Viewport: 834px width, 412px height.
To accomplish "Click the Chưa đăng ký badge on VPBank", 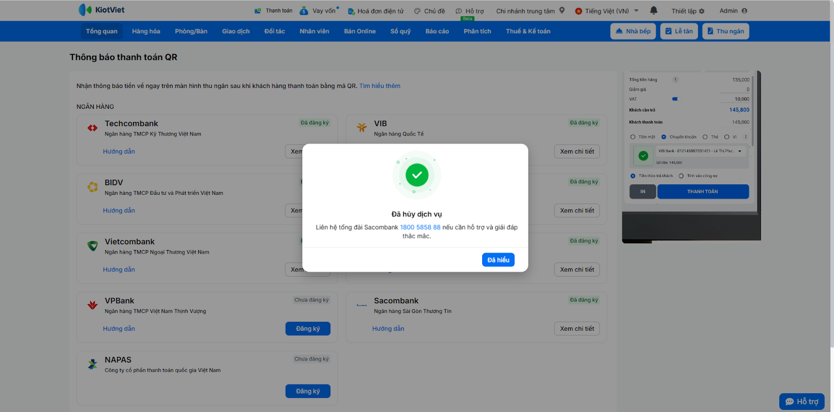I will [x=312, y=300].
